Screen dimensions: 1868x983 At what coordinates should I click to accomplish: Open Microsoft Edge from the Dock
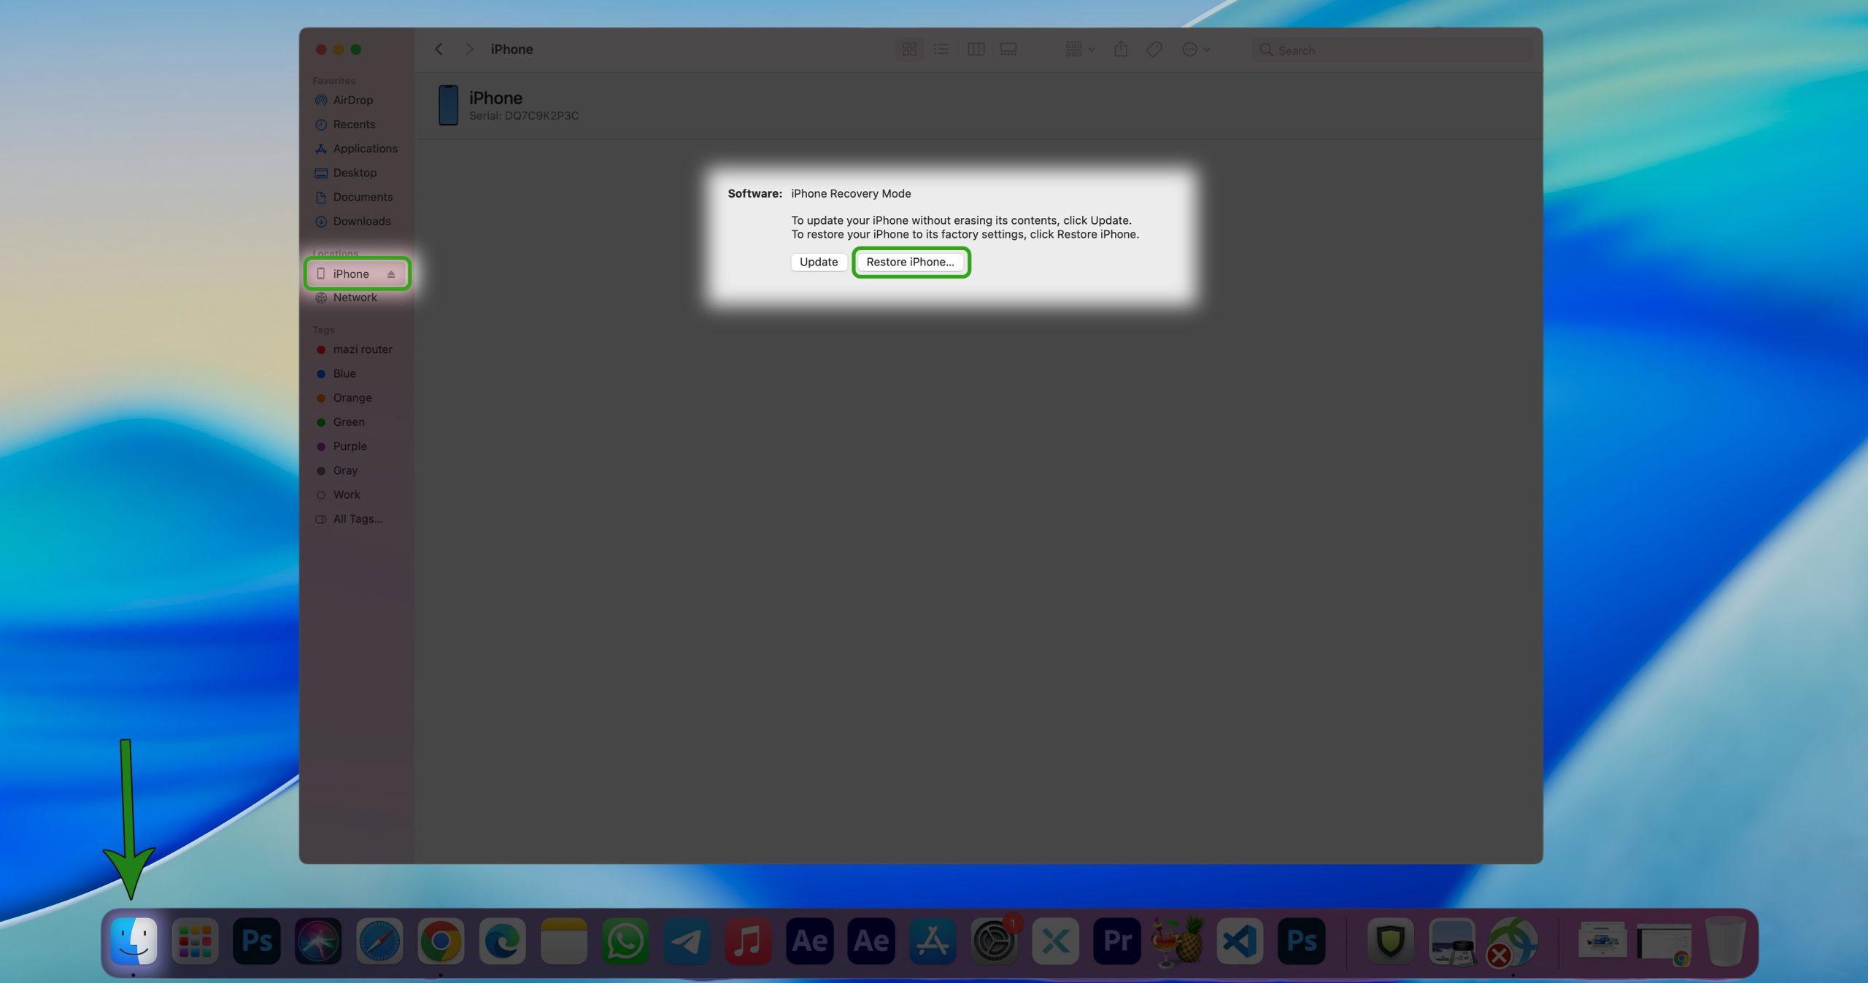(x=502, y=941)
